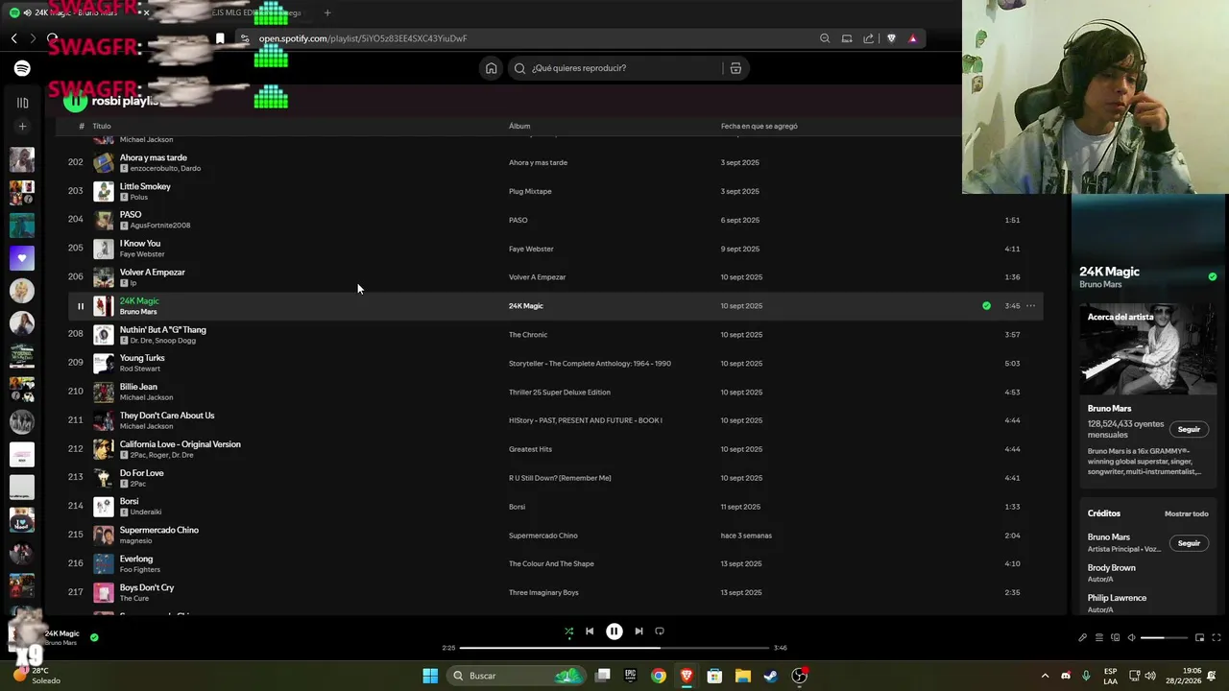This screenshot has height=691, width=1229.
Task: Sort by Fecha en que se agregó header
Action: (x=759, y=126)
